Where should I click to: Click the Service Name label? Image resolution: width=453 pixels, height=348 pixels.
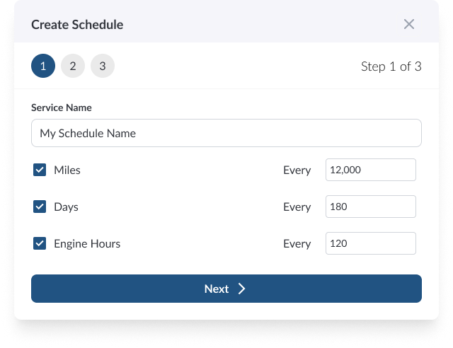(62, 108)
